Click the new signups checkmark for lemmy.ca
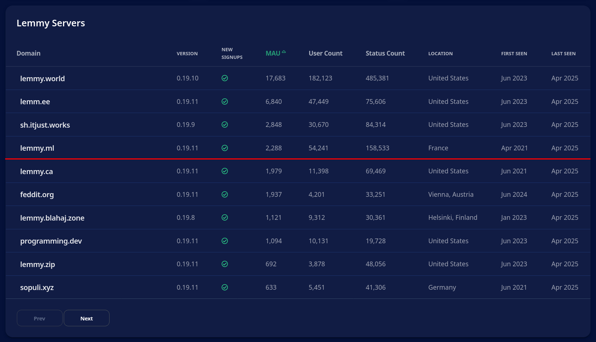 225,171
